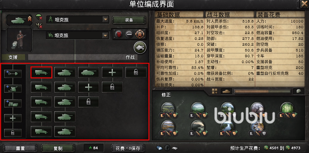Select the tank destroyer battalion icon
Screen dimensions: 309x153
click(x=88, y=72)
